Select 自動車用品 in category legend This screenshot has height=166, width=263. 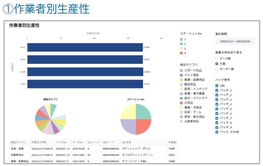coord(189,121)
